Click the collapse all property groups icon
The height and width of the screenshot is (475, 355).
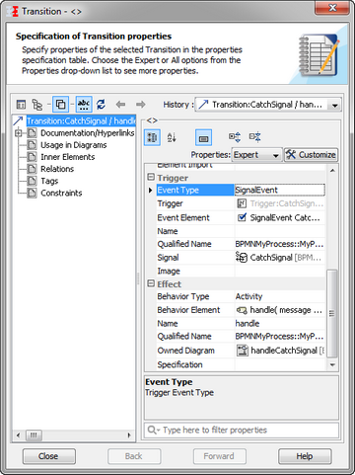(254, 137)
